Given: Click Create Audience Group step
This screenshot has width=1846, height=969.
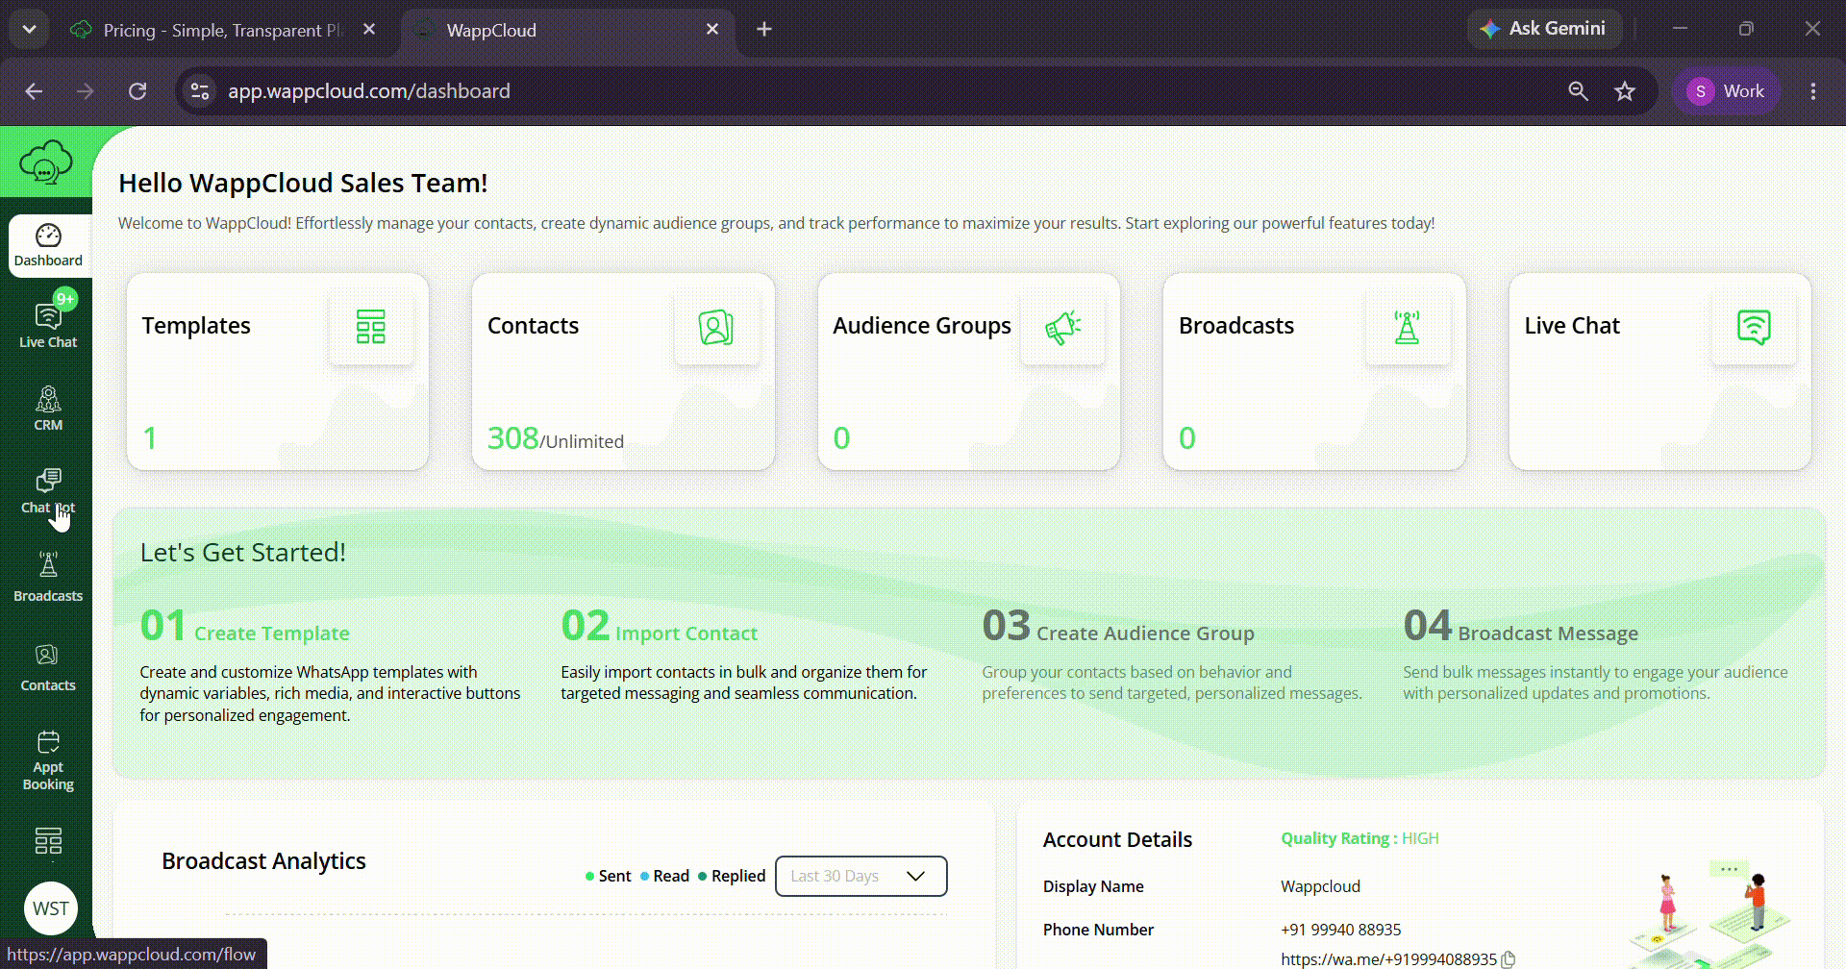Looking at the screenshot, I should [x=1145, y=634].
